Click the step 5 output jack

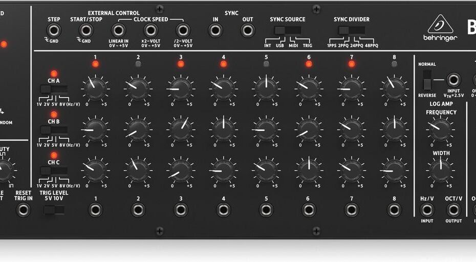click(x=266, y=209)
